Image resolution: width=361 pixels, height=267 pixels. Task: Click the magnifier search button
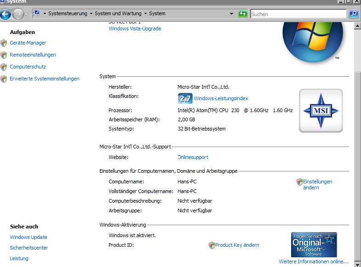354,14
